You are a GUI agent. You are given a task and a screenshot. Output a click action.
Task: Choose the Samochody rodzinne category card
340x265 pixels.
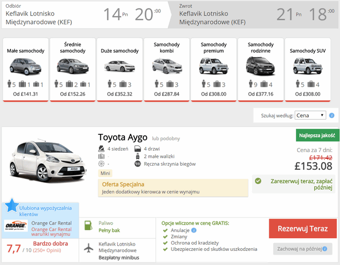(260, 70)
